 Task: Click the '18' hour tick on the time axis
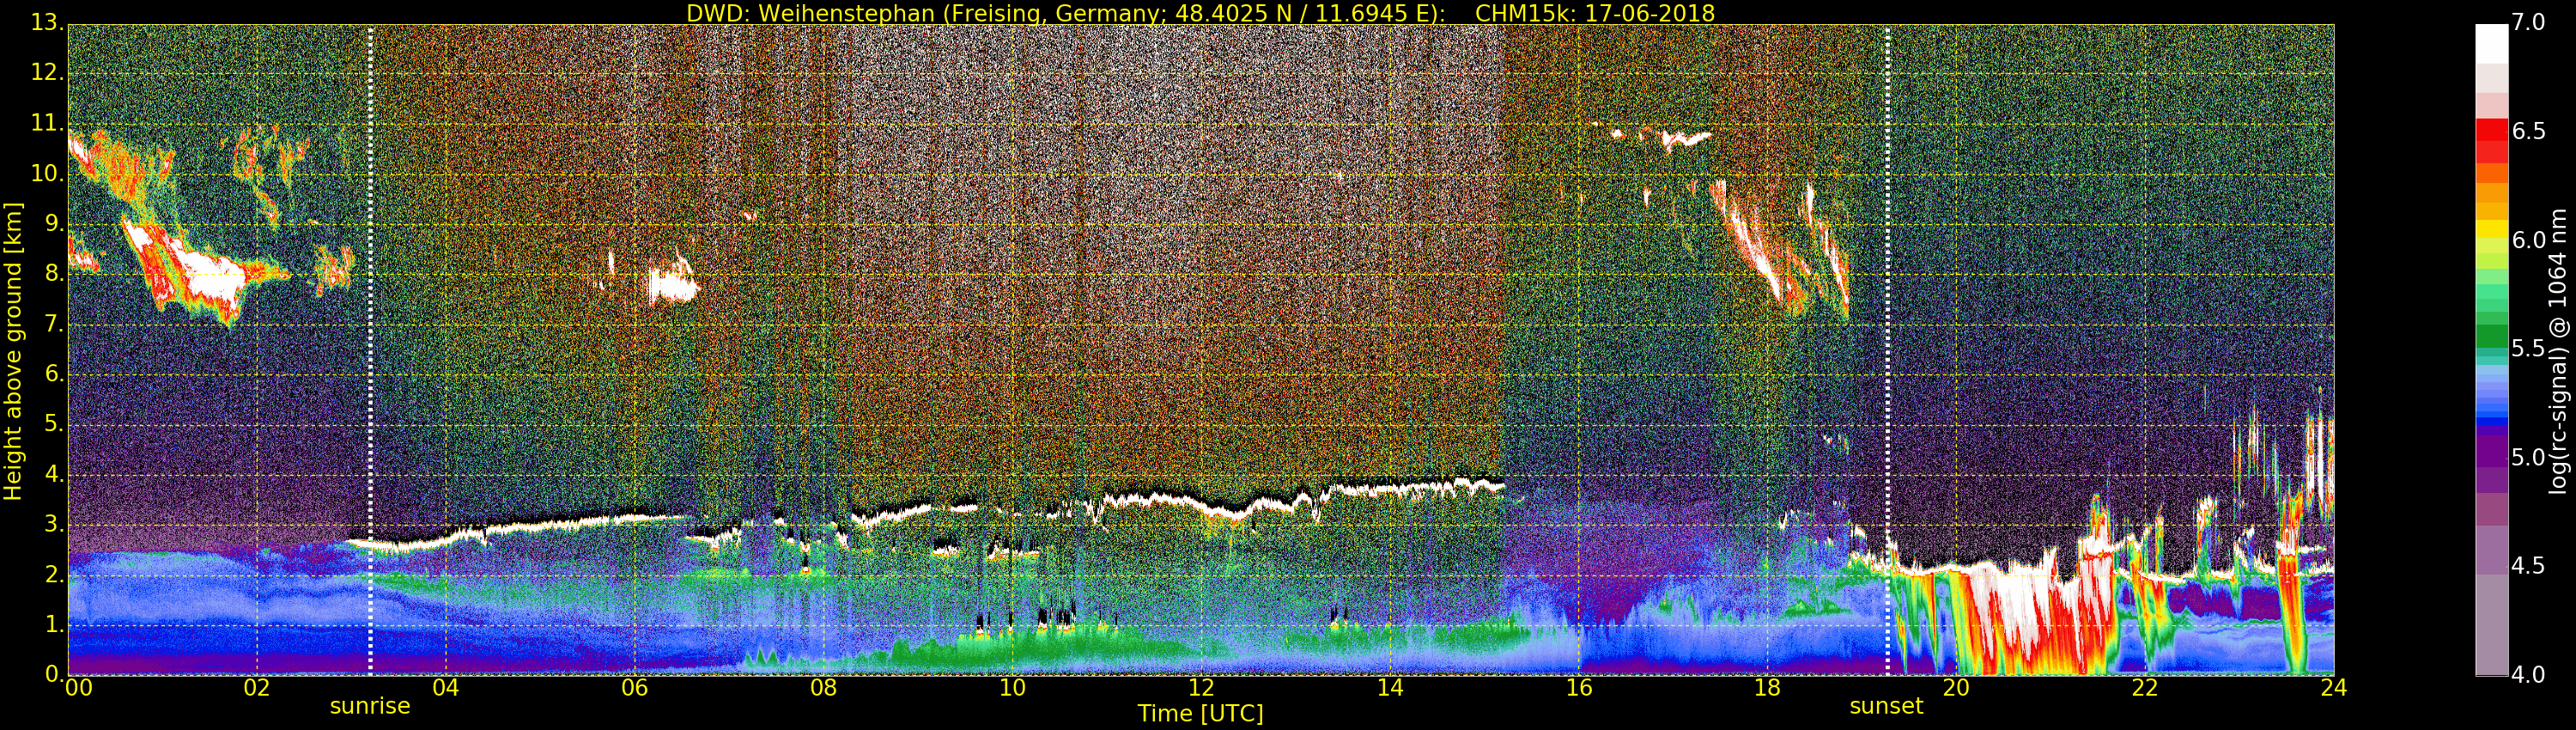coord(1768,688)
